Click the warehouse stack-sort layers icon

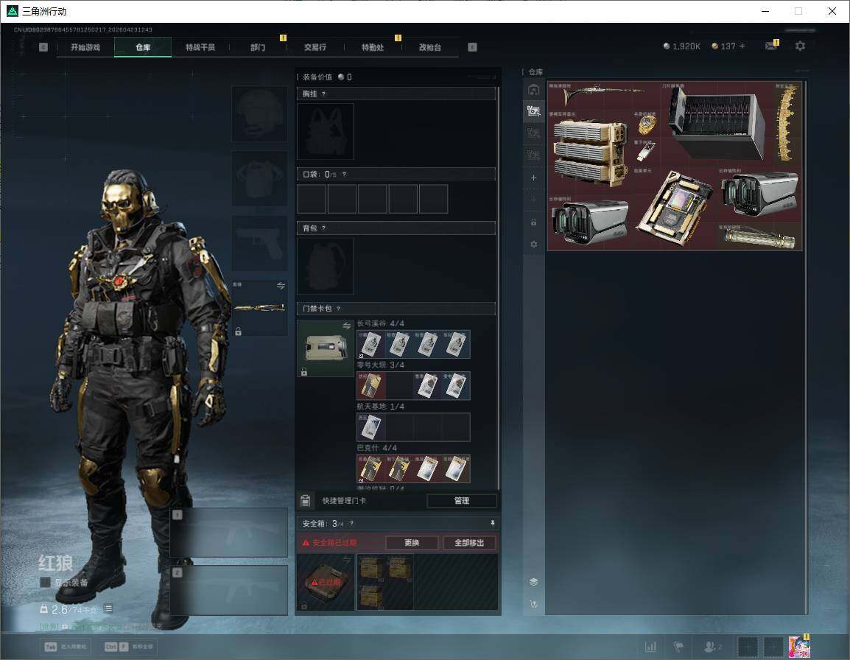coord(533,582)
